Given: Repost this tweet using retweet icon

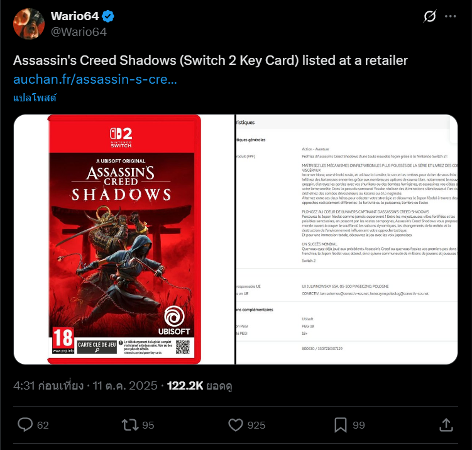Looking at the screenshot, I should pos(129,425).
